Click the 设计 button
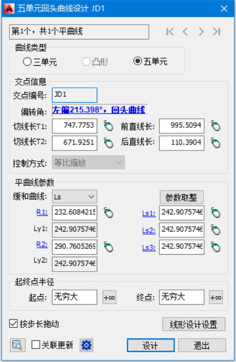This screenshot has height=362, width=236. point(151,345)
